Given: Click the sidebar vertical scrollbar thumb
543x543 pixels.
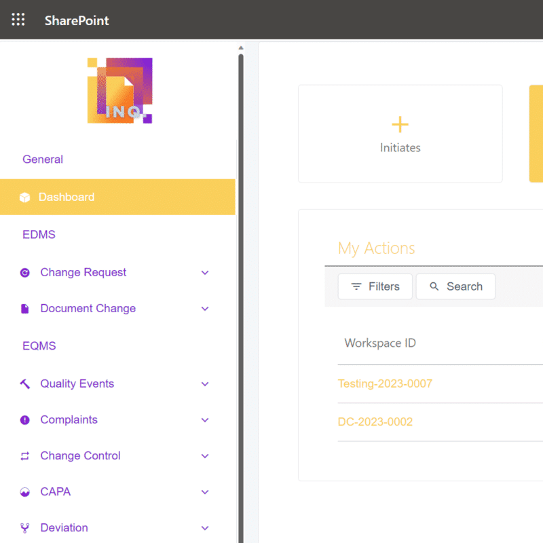Looking at the screenshot, I should click(x=241, y=298).
